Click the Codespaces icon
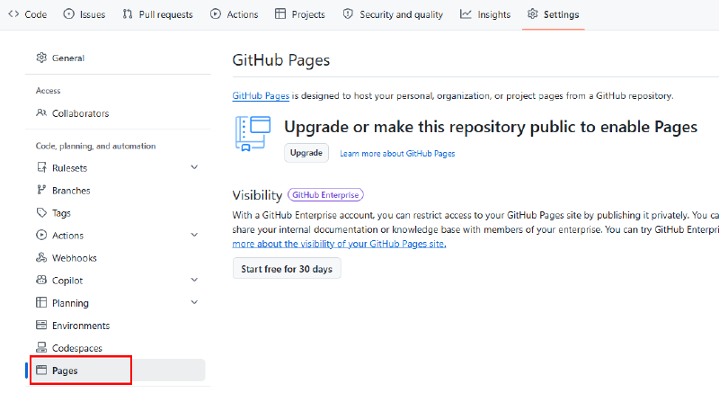This screenshot has width=719, height=393. pos(41,347)
